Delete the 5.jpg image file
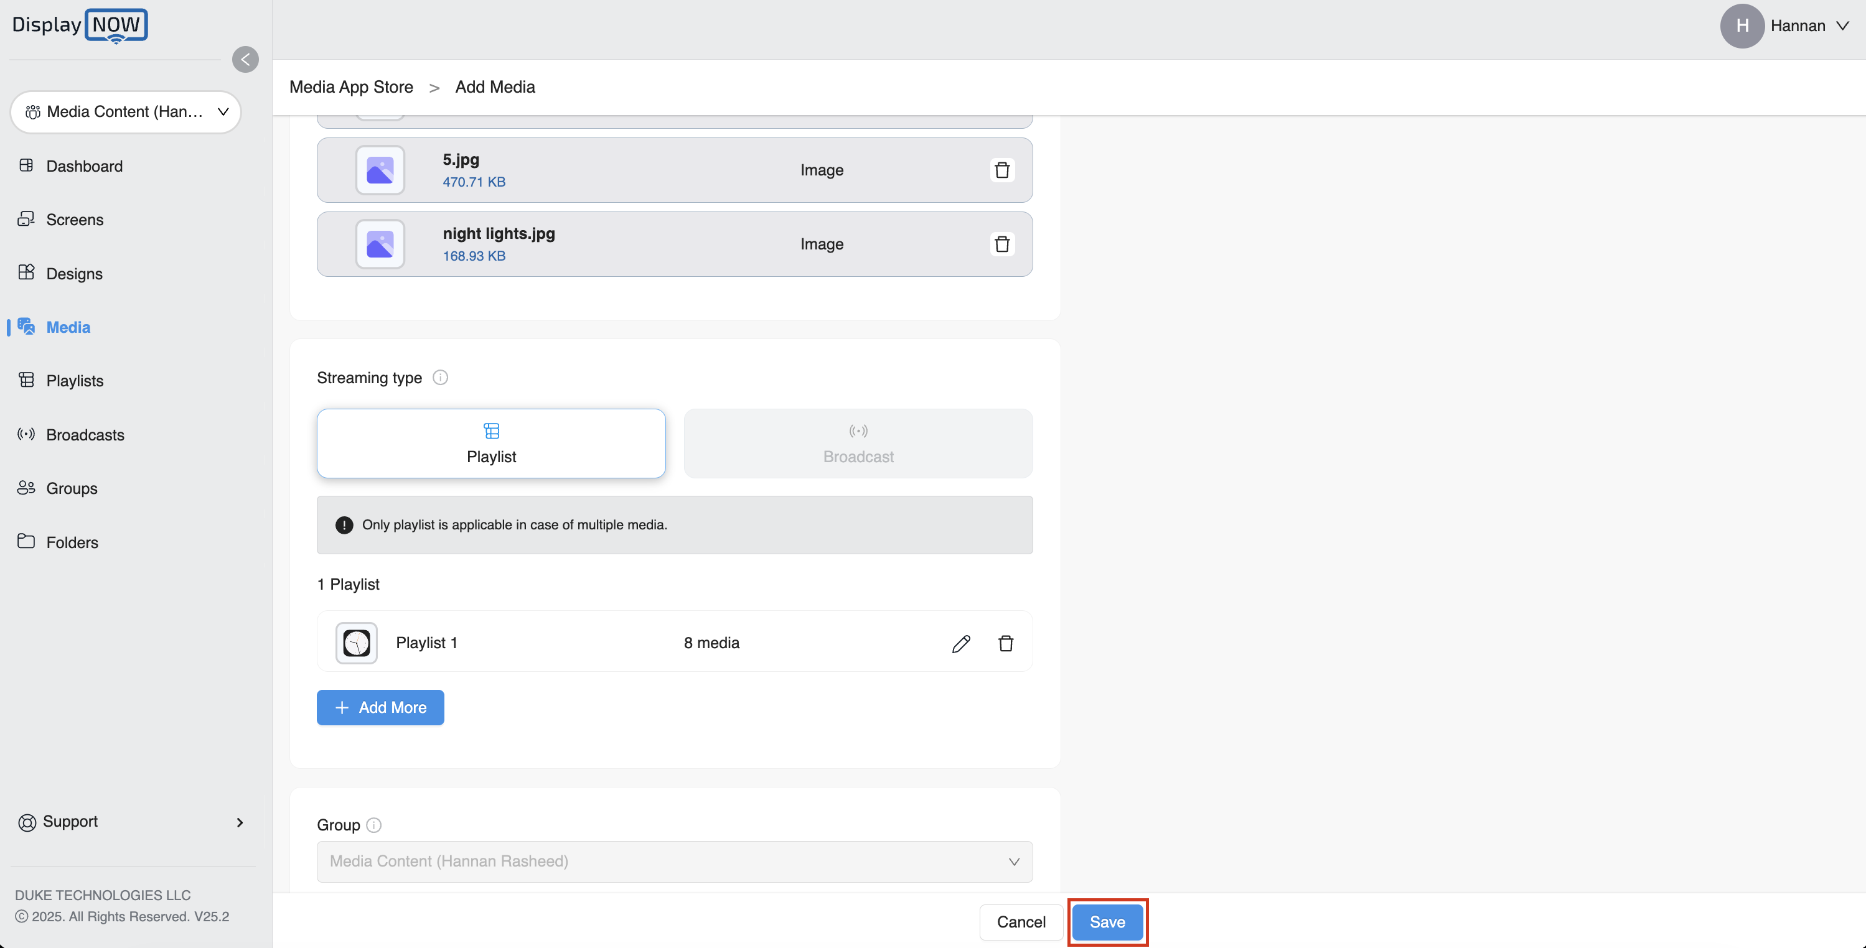 1002,170
